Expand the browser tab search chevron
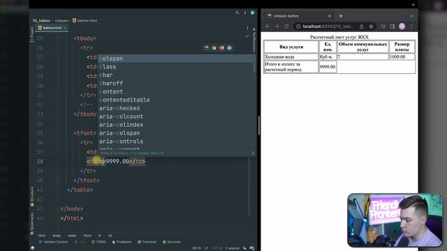The height and width of the screenshot is (251, 447). [x=411, y=16]
